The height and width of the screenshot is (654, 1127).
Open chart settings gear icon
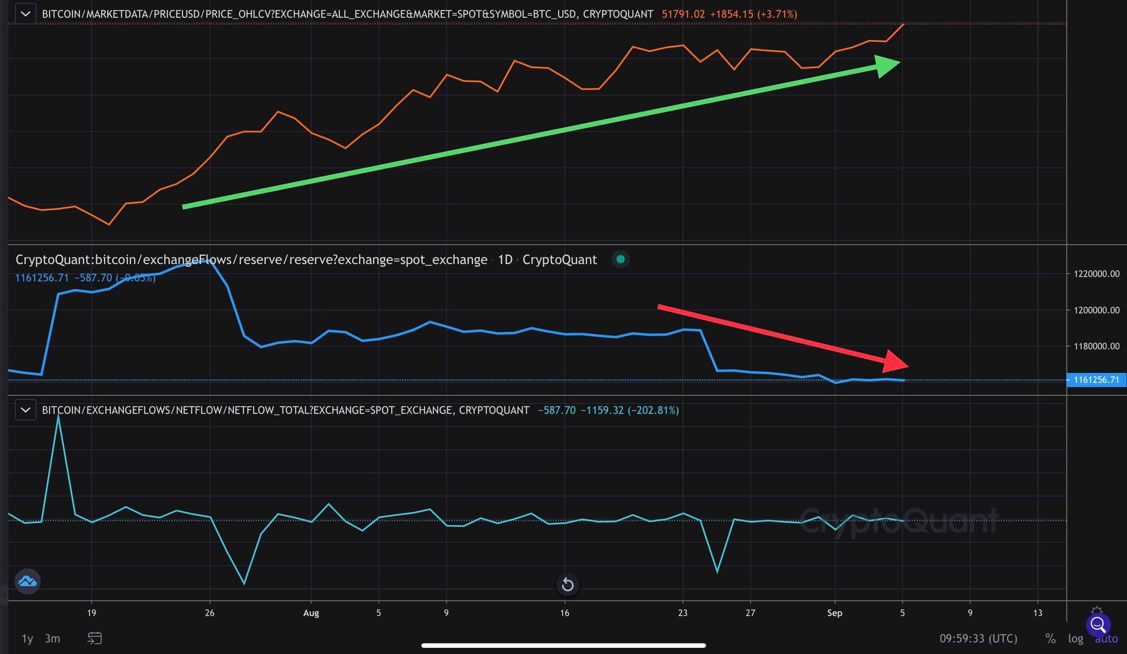1097,611
